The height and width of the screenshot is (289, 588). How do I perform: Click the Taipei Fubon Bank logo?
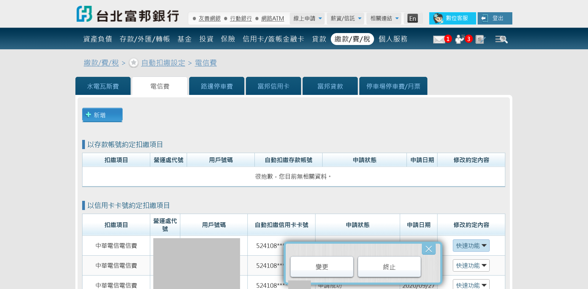pyautogui.click(x=128, y=14)
